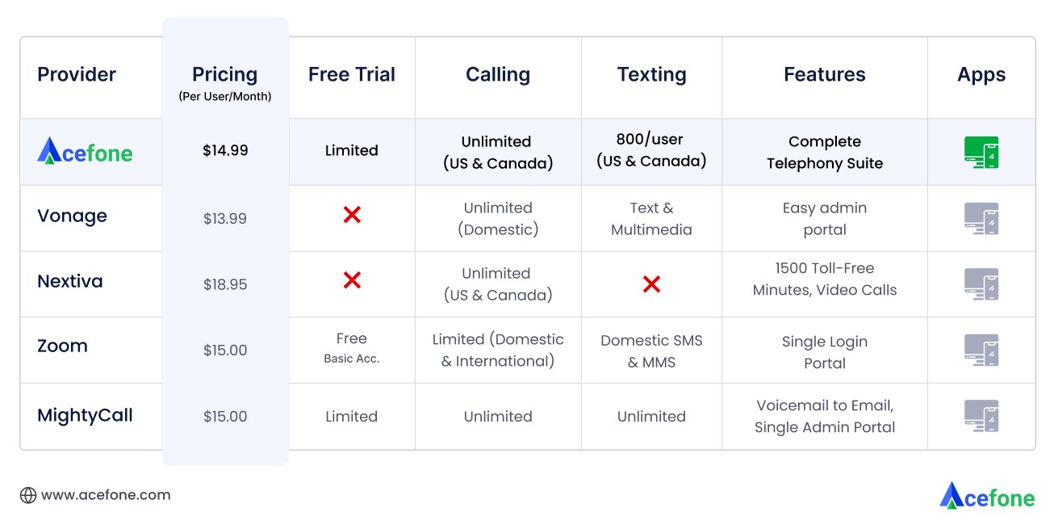Click the $14.99 Acefone price
1054x529 pixels.
point(225,150)
